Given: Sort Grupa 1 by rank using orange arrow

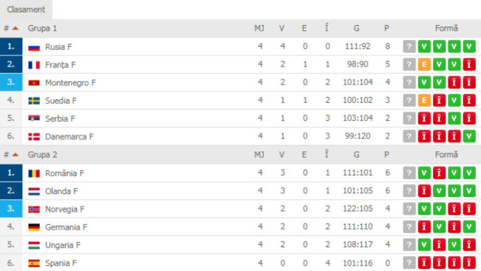Looking at the screenshot, I should (16, 28).
